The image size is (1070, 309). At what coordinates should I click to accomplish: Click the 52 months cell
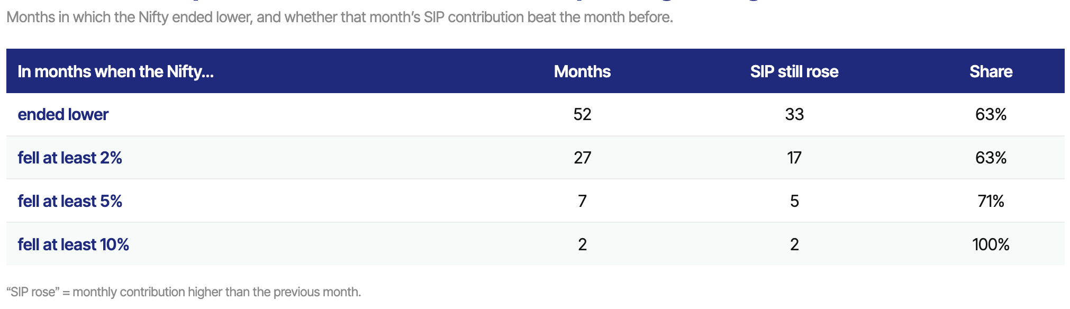click(582, 114)
